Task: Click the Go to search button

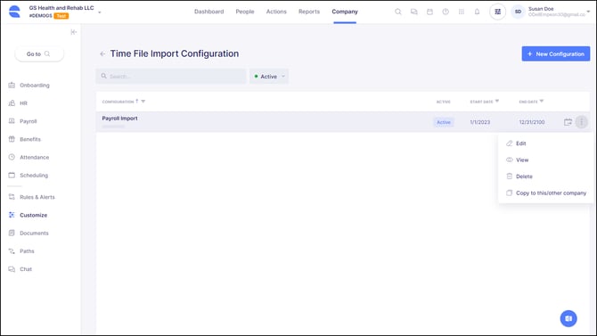Action: coord(39,54)
